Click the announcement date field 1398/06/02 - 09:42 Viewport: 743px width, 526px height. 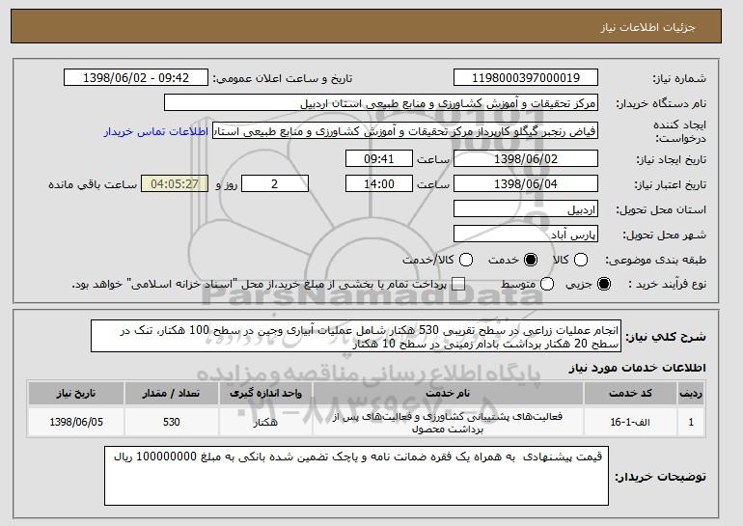click(136, 78)
